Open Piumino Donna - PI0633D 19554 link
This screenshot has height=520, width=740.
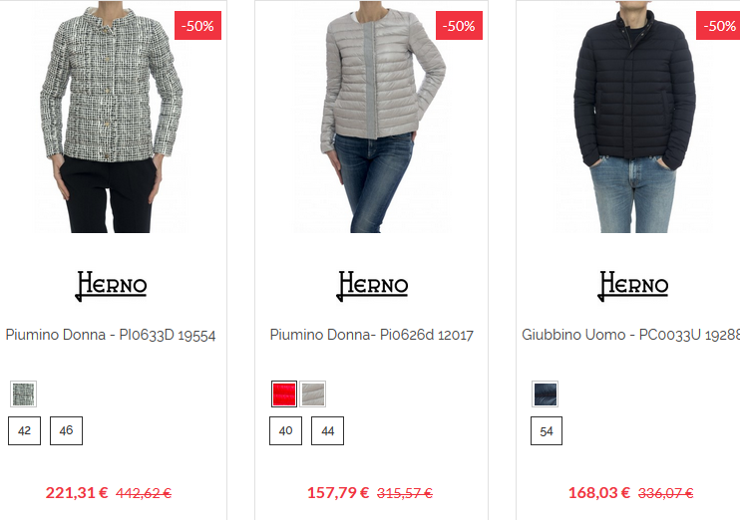click(x=111, y=335)
